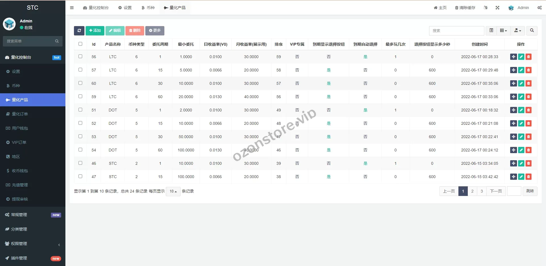Screen dimensions: 546x266
Task: Click the red delete icon for row 56
Action: (x=528, y=57)
